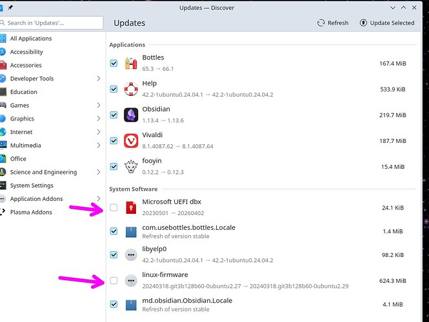Click the Accessories category icon
This screenshot has width=429, height=322.
pyautogui.click(x=3, y=65)
